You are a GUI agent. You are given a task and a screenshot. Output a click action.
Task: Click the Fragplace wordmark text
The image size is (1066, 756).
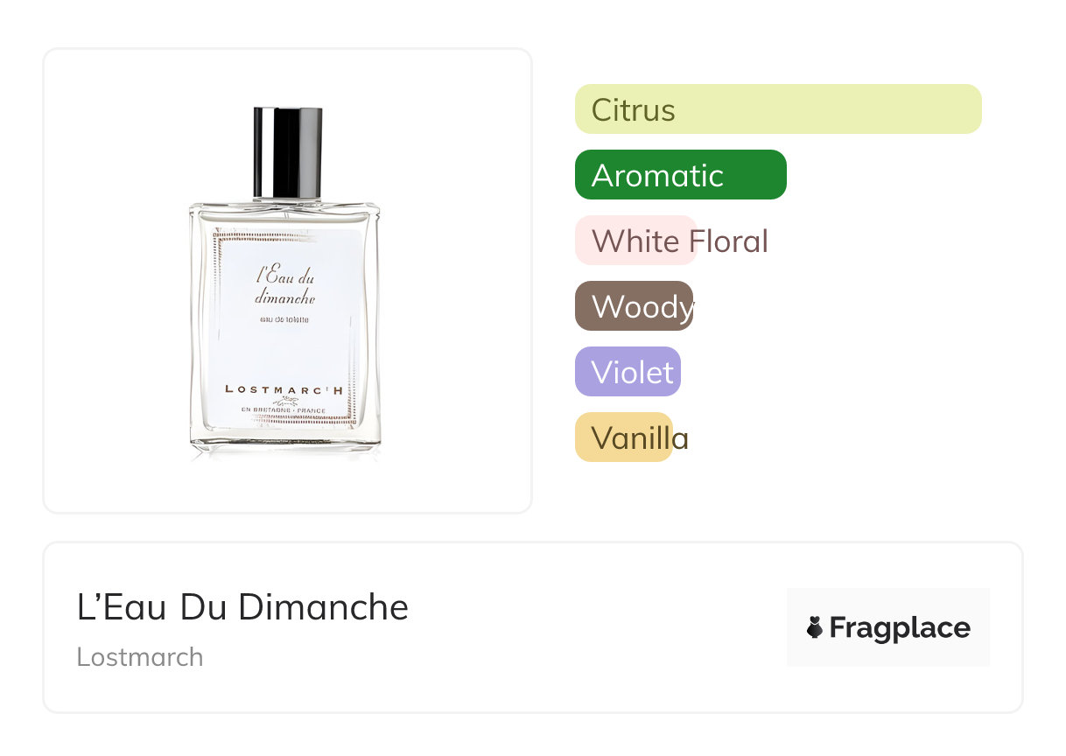click(900, 627)
